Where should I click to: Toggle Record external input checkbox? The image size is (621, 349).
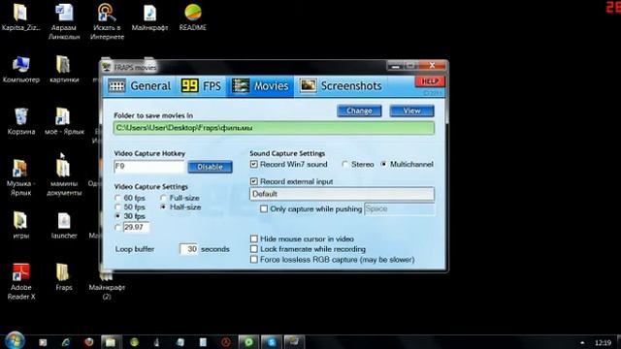pos(254,181)
